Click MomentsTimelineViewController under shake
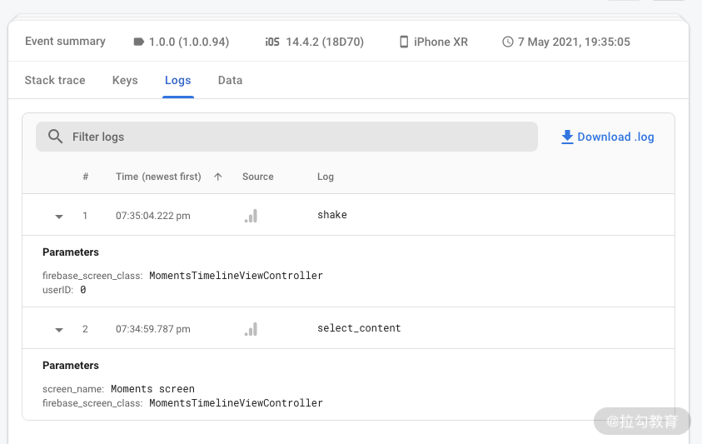This screenshot has width=702, height=444. (x=236, y=276)
